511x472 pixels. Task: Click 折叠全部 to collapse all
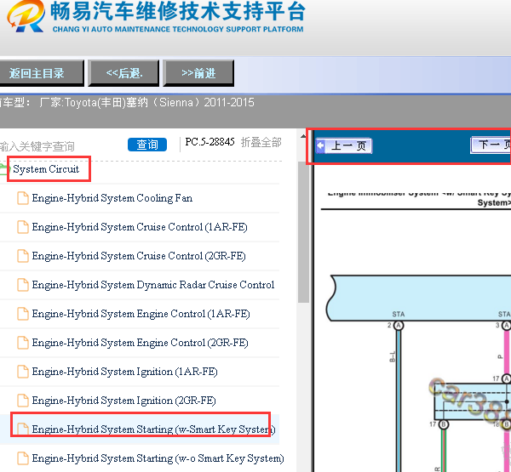pos(261,142)
